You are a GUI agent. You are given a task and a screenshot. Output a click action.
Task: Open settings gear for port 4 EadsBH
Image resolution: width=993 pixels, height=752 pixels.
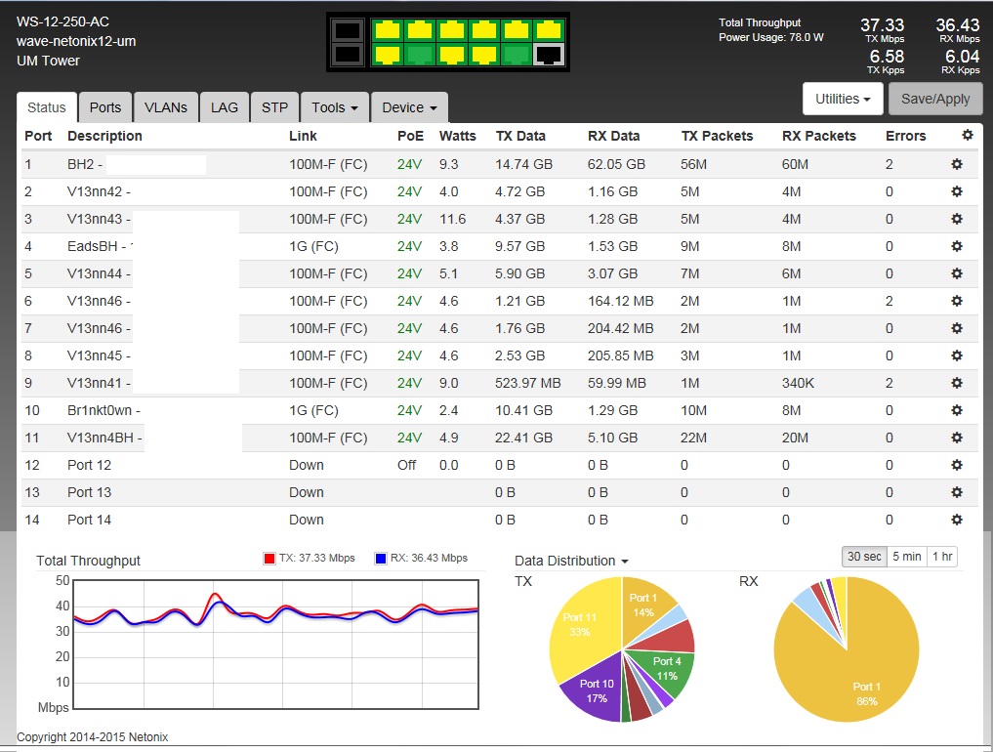(x=957, y=246)
